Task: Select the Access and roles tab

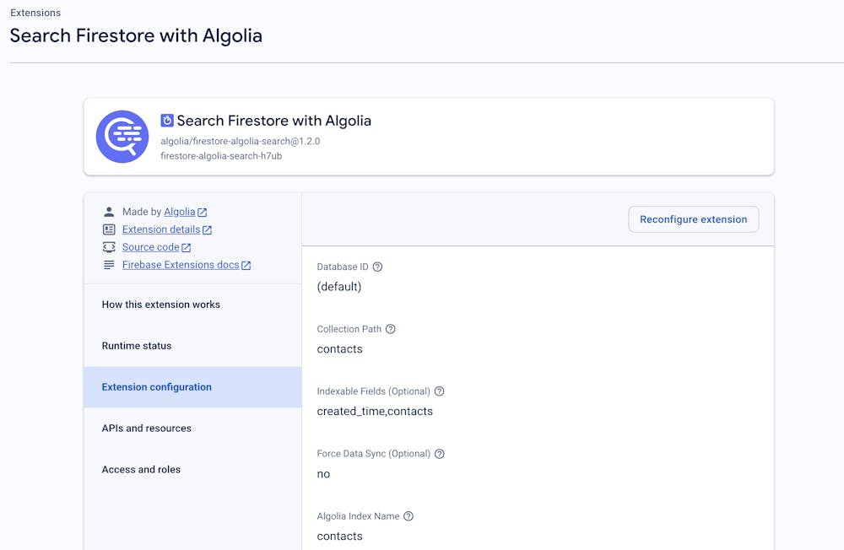Action: click(141, 469)
